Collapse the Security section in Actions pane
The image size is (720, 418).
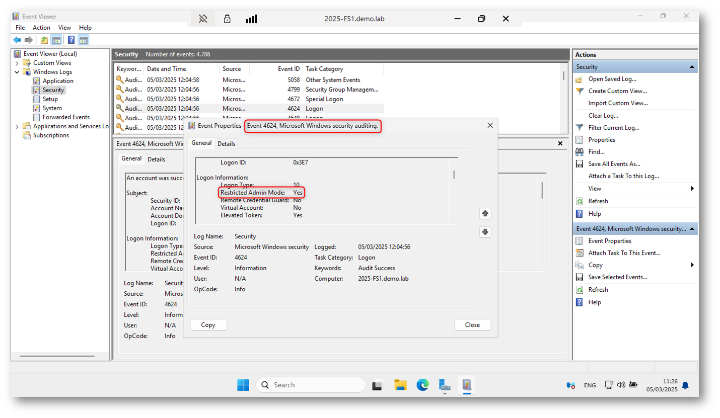point(692,67)
